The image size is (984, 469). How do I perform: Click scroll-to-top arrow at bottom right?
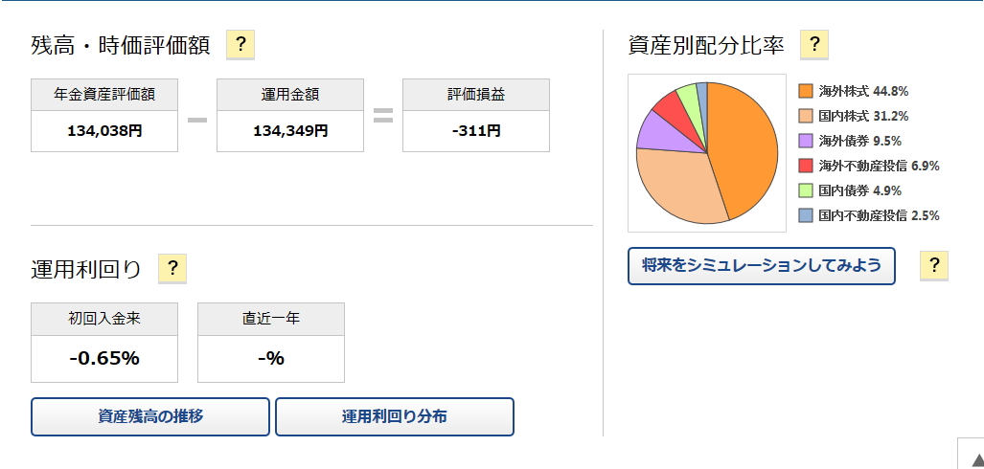pyautogui.click(x=972, y=456)
